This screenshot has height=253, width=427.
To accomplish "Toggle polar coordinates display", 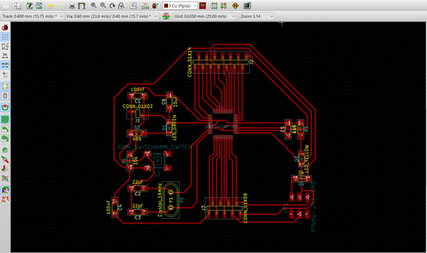I will [5, 46].
